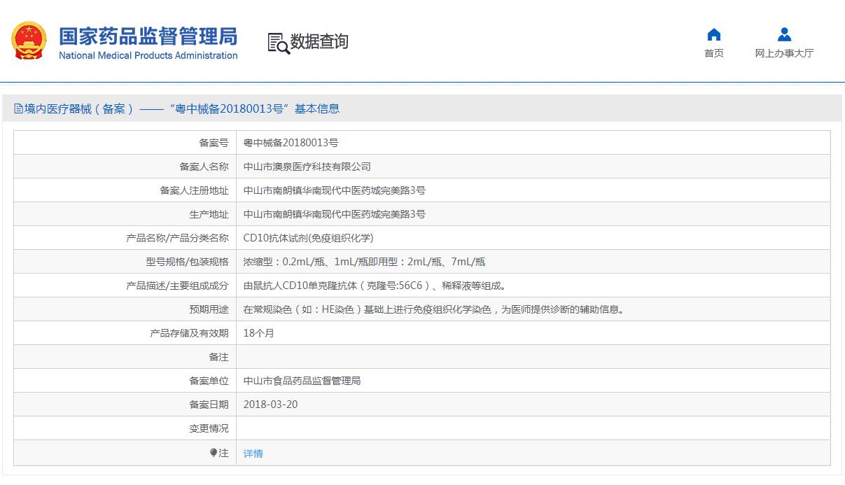Screen dimensions: 845x485
Task: Click the 备案人注册地址 row label
Action: (194, 190)
